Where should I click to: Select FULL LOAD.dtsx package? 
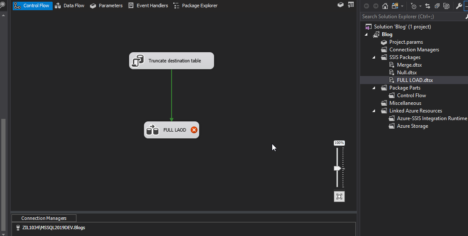(415, 80)
